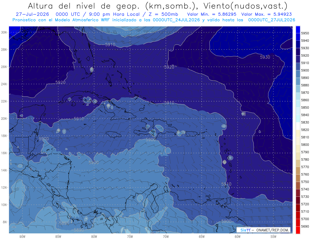Click the top bright blue color scale swatch above 5950
This screenshot has width=310, height=240.
pos(298,30)
